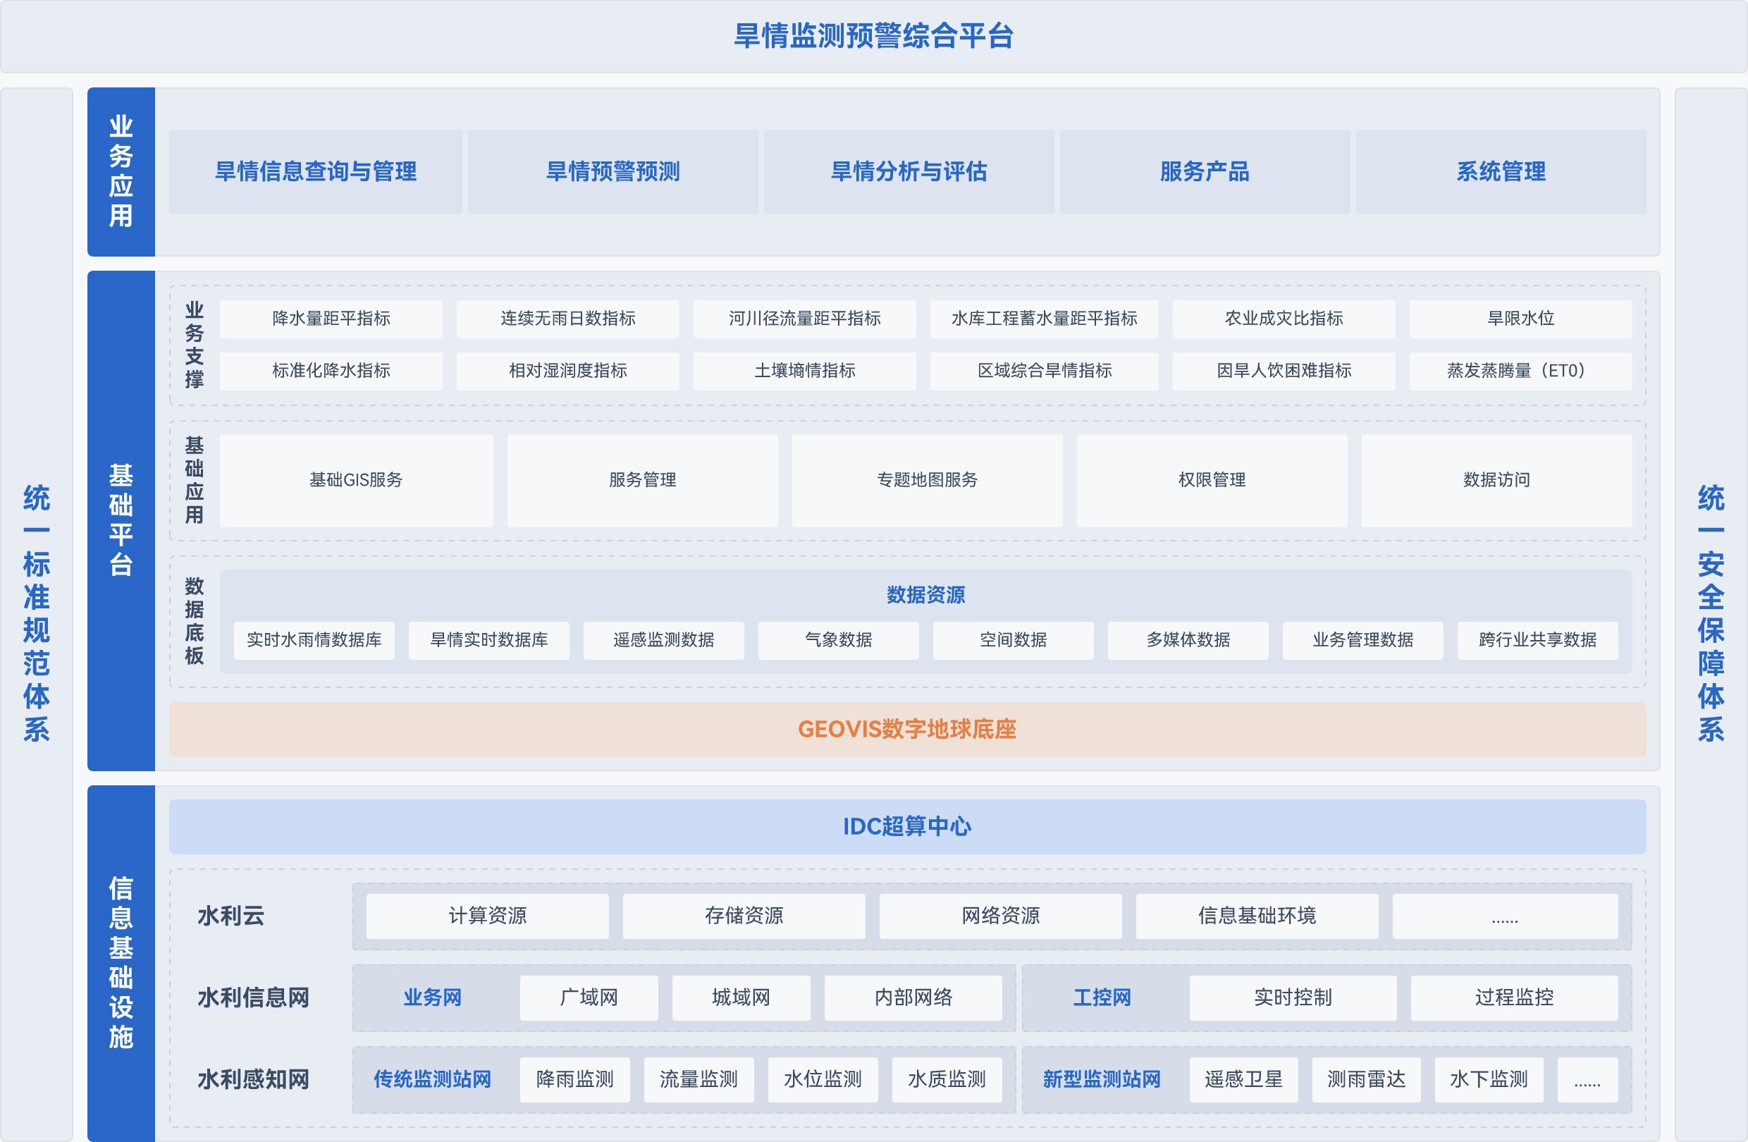Viewport: 1748px width, 1142px height.
Task: Select the 降雨监测 box
Action: pyautogui.click(x=575, y=1079)
